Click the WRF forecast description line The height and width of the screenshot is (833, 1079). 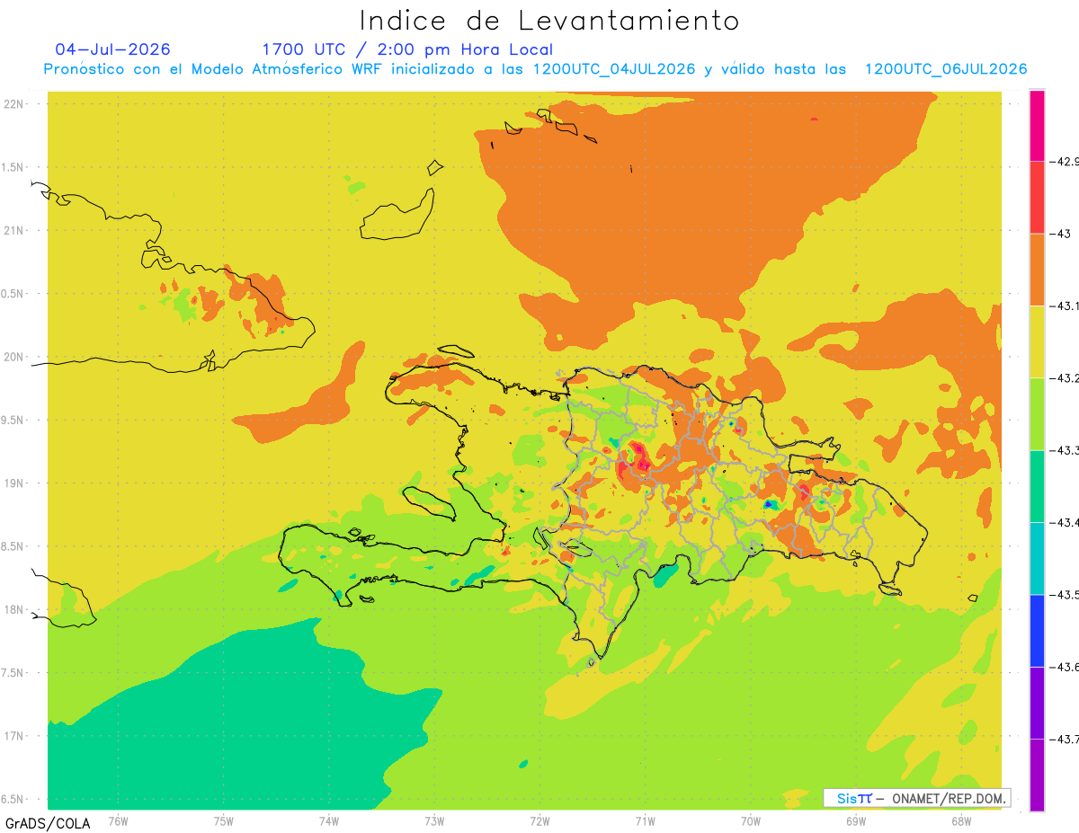pos(535,69)
